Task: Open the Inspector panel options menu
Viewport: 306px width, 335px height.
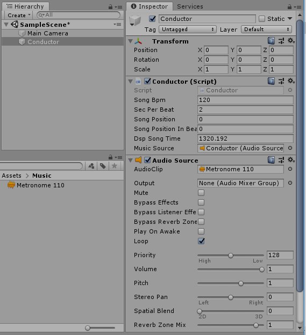Action: click(297, 8)
